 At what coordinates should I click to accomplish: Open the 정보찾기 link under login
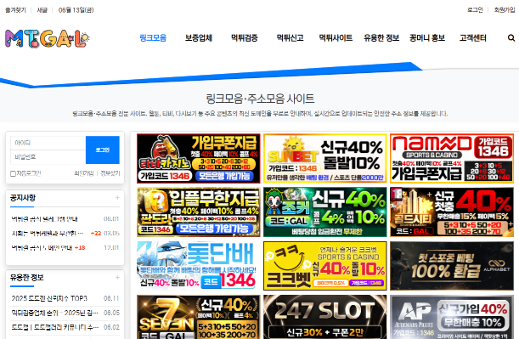click(x=110, y=173)
